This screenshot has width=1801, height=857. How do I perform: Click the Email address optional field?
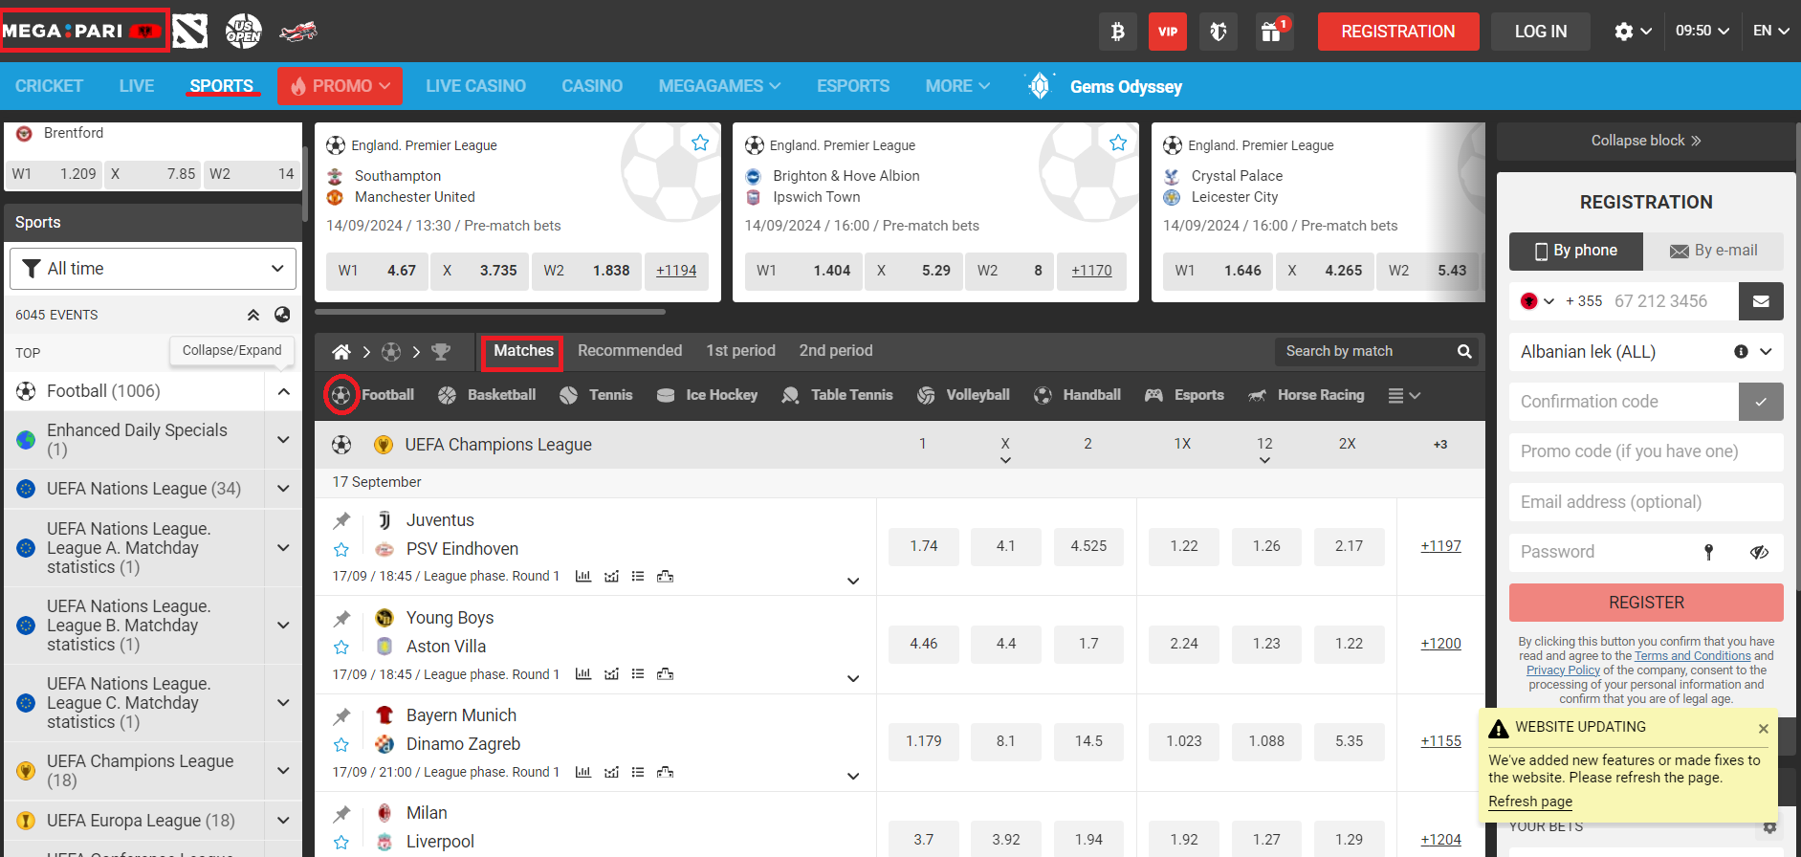(x=1646, y=502)
